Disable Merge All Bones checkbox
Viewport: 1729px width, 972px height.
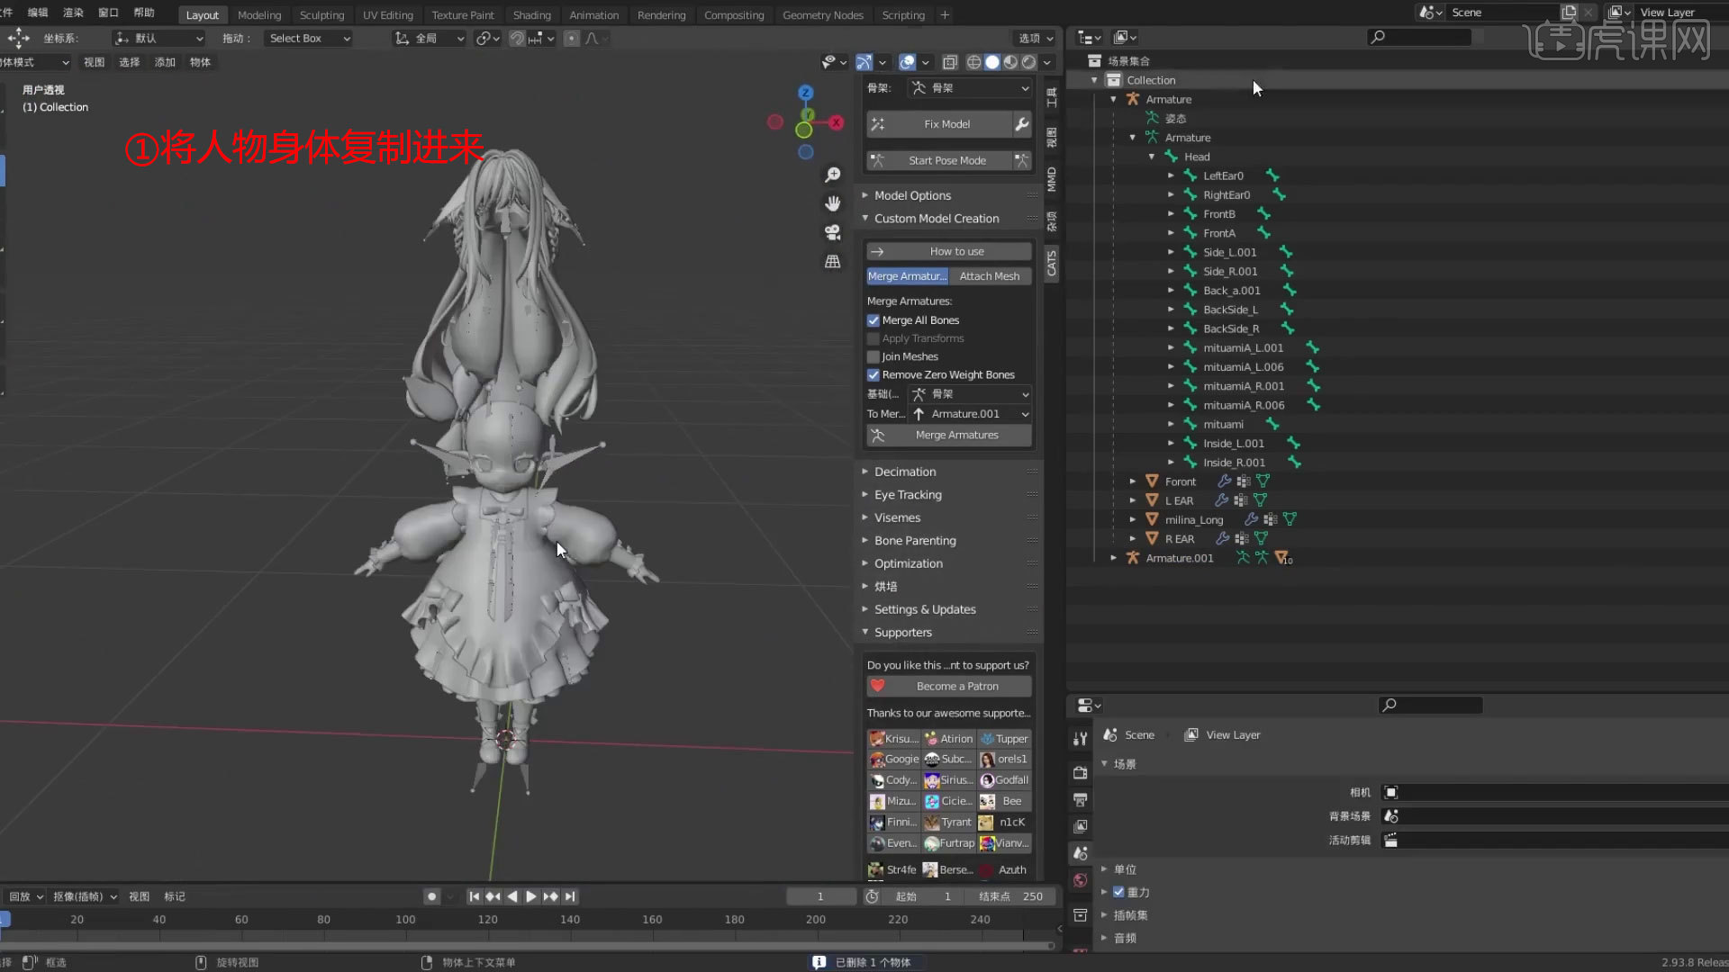tap(873, 320)
